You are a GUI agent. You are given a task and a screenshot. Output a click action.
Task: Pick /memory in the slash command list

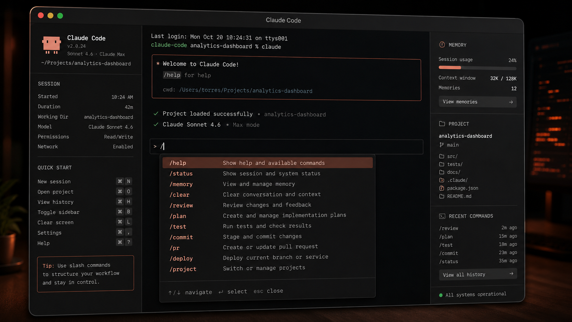coord(268,184)
